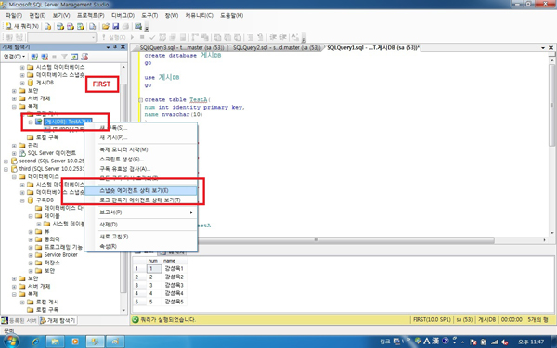This screenshot has width=557, height=348.
Task: Click the Save floppy disk icon
Action: click(115, 26)
